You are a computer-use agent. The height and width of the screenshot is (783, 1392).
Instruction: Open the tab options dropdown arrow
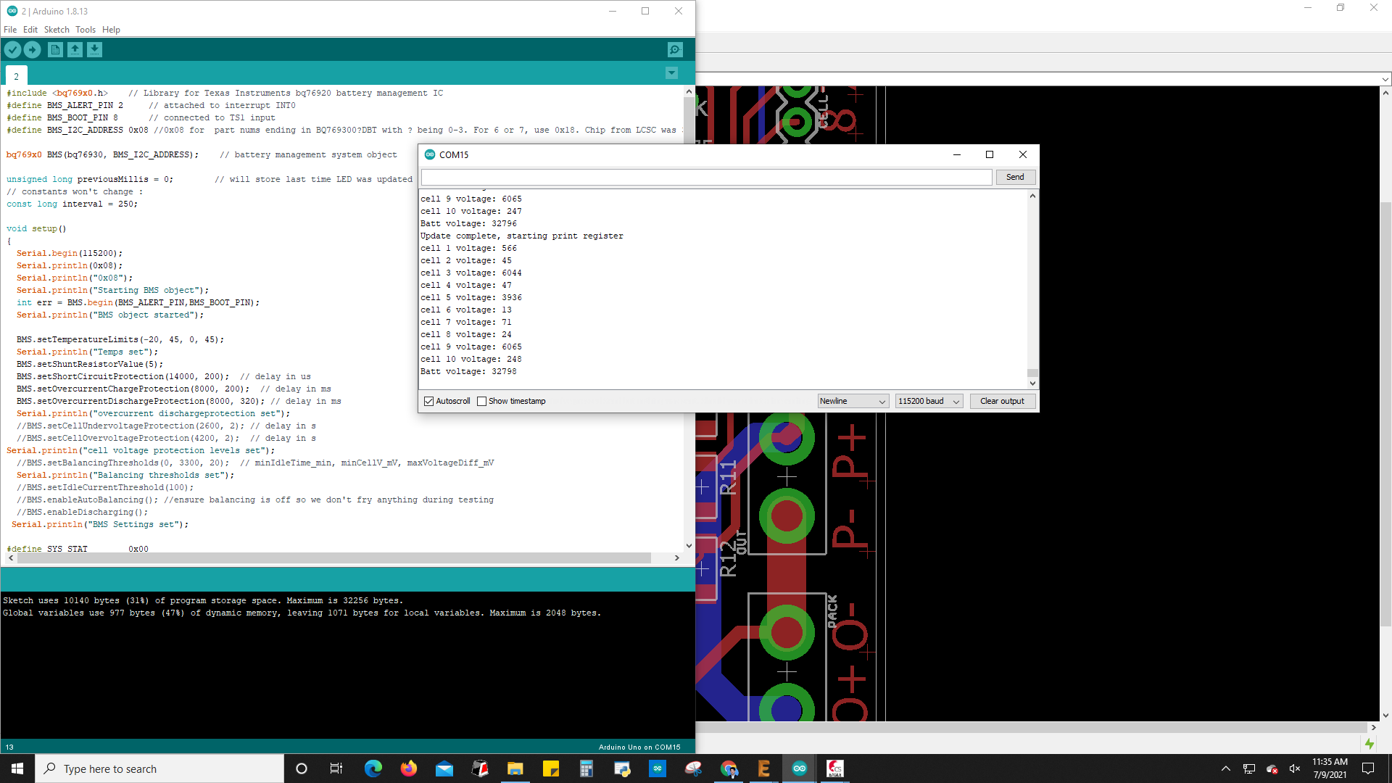pos(671,73)
